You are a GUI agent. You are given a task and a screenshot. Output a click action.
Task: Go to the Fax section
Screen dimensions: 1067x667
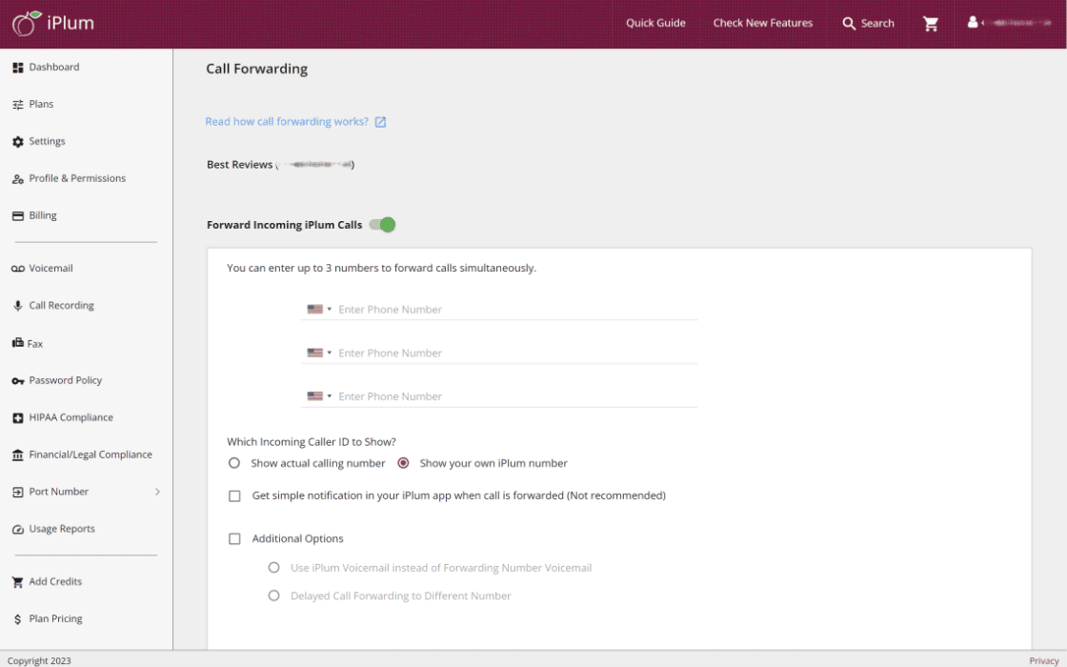[x=36, y=343]
